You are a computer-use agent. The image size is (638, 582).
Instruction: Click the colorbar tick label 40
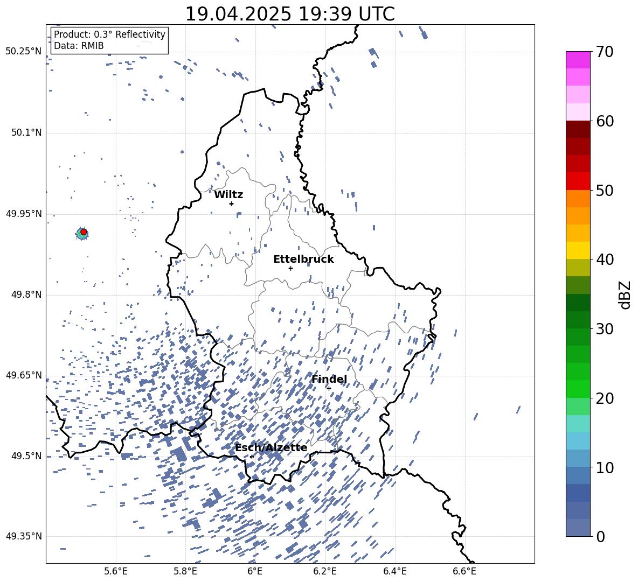coord(605,260)
